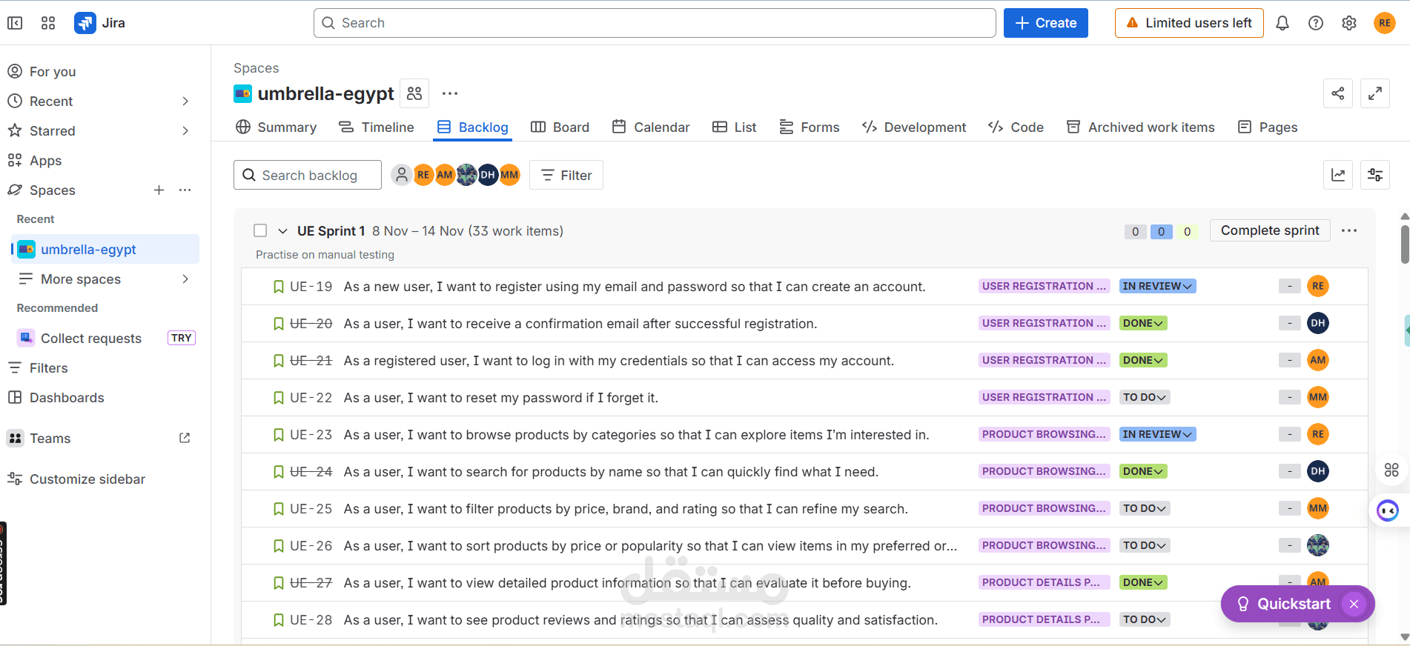Click into the Search backlog field
Screen dimensions: 1410x646
point(308,175)
